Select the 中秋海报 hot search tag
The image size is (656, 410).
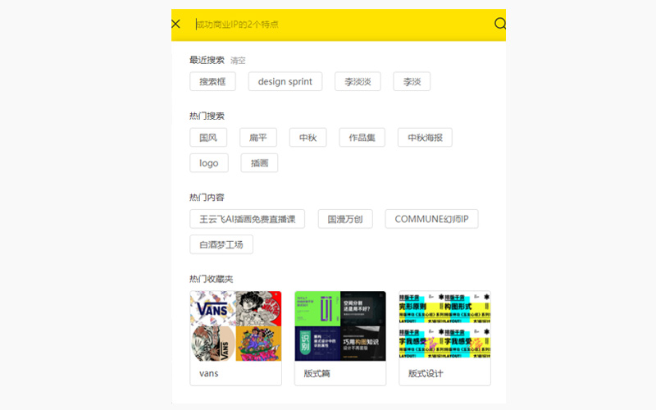425,138
